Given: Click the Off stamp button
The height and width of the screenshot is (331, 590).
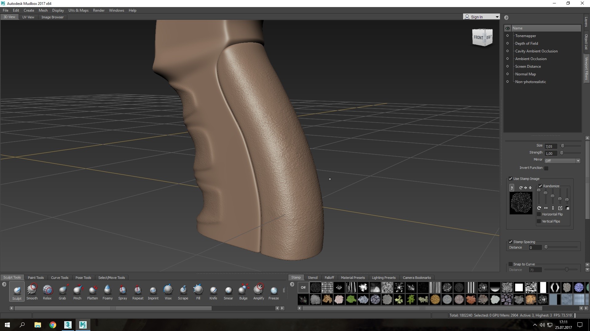Looking at the screenshot, I should pos(303,287).
